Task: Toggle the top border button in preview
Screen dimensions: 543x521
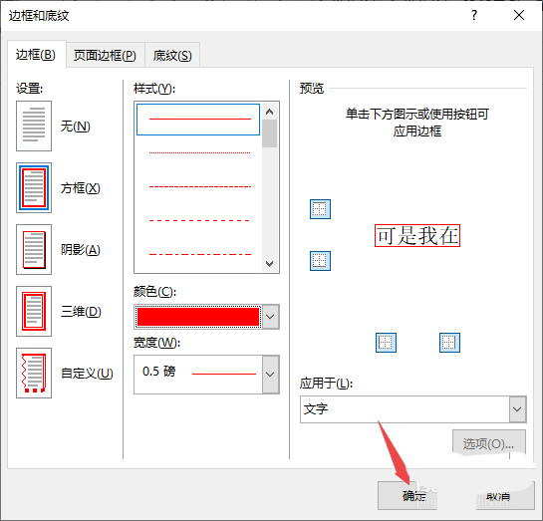Action: [x=320, y=209]
